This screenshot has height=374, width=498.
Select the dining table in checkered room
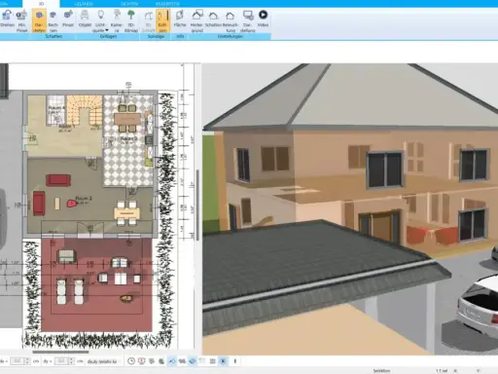point(127,119)
